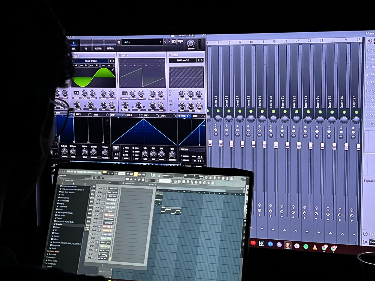Screen dimensions: 375x281
Task: Open the FX tab in Serum
Action: pos(86,48)
